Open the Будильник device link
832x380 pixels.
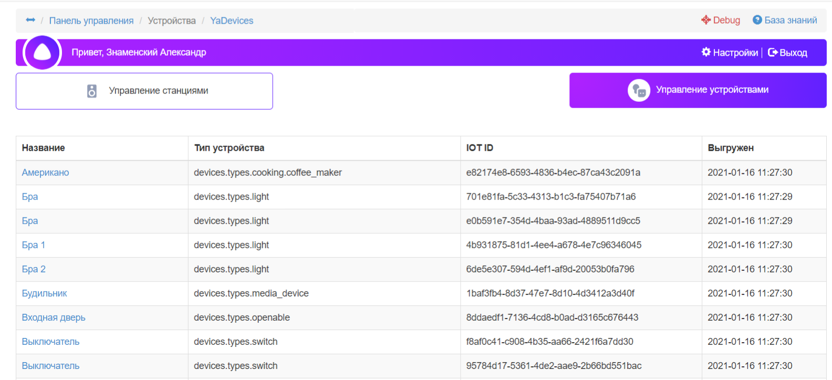click(x=44, y=293)
